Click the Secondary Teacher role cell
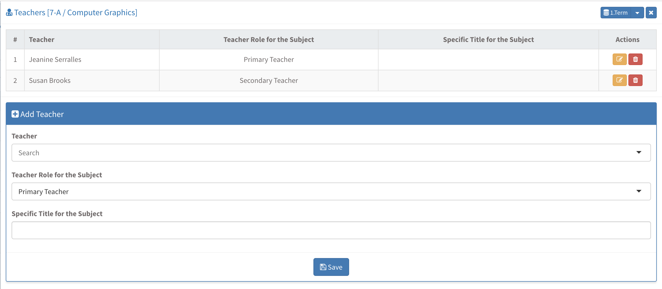The image size is (662, 289). (269, 81)
